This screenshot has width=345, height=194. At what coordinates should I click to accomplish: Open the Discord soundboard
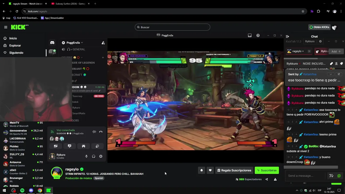coord(97,146)
